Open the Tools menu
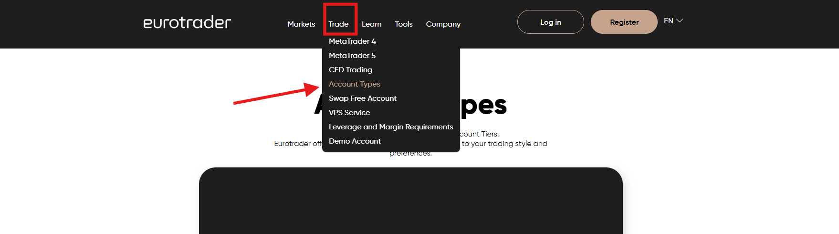This screenshot has width=839, height=234. 403,24
